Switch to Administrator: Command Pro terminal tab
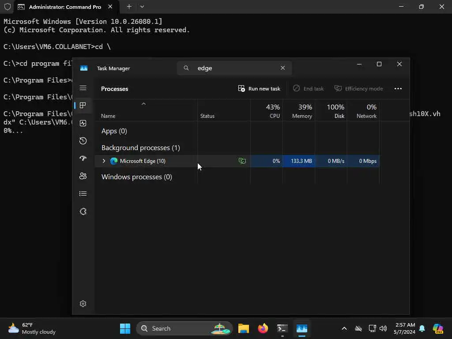 coord(65,7)
